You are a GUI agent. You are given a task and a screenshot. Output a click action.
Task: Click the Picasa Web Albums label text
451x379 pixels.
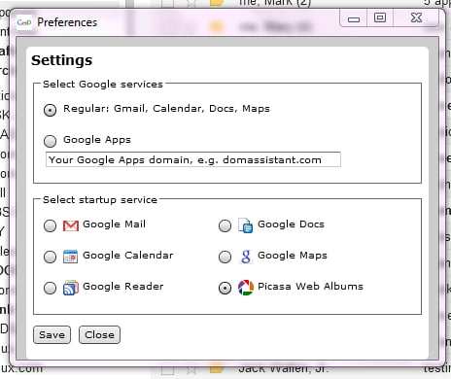[x=310, y=287]
